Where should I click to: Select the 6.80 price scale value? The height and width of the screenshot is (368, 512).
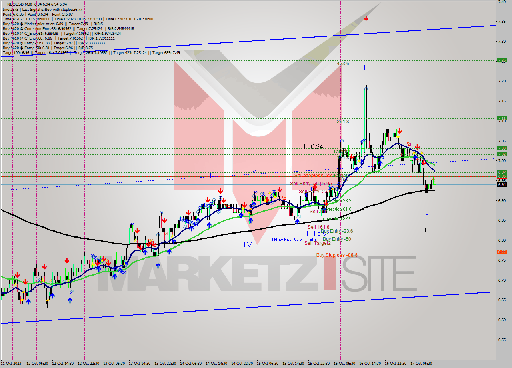tap(502, 240)
